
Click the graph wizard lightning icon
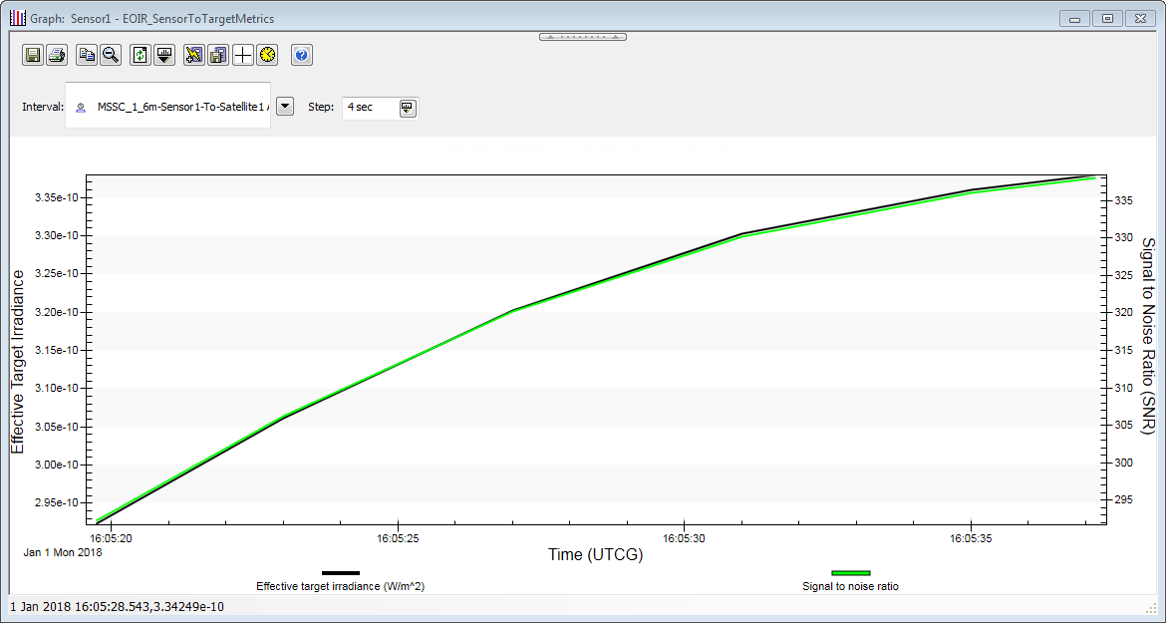point(194,56)
